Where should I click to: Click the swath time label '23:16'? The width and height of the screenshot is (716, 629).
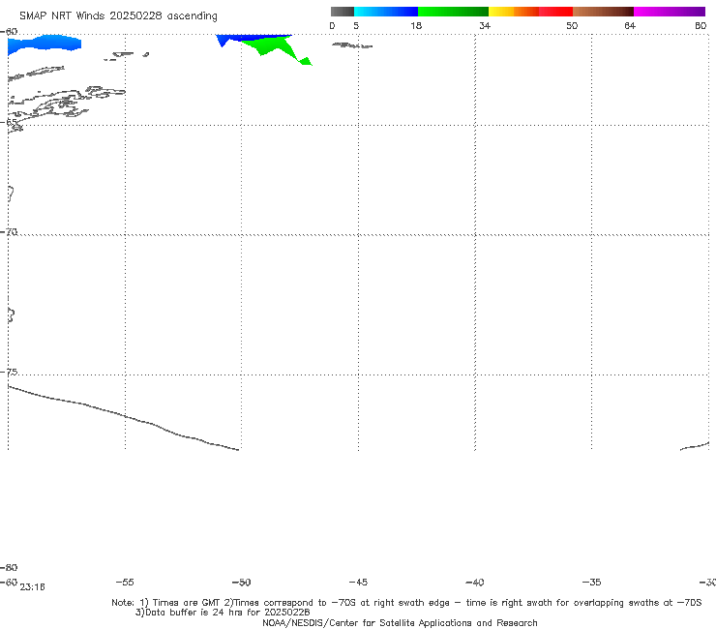(33, 587)
